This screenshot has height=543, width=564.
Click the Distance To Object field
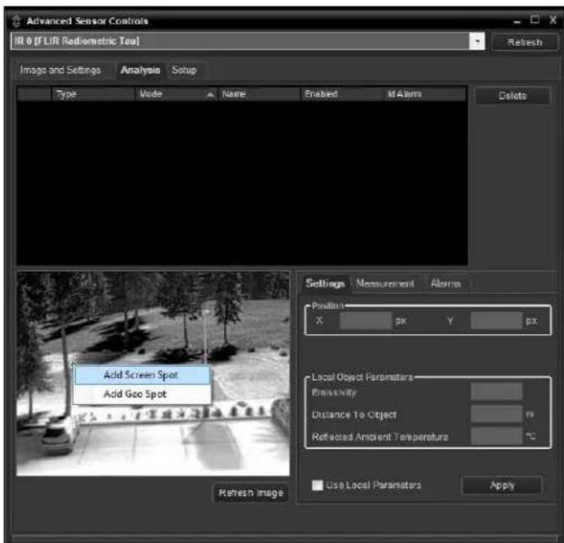(497, 414)
